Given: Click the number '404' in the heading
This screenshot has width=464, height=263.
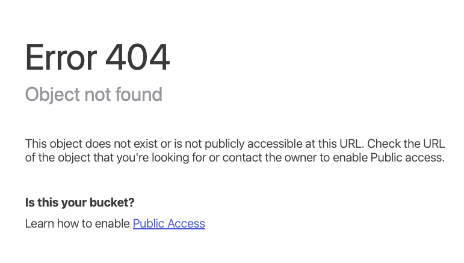Looking at the screenshot, I should coord(137,58).
